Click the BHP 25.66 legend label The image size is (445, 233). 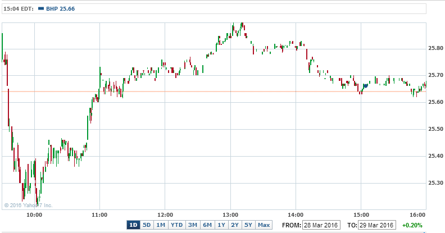pos(61,9)
